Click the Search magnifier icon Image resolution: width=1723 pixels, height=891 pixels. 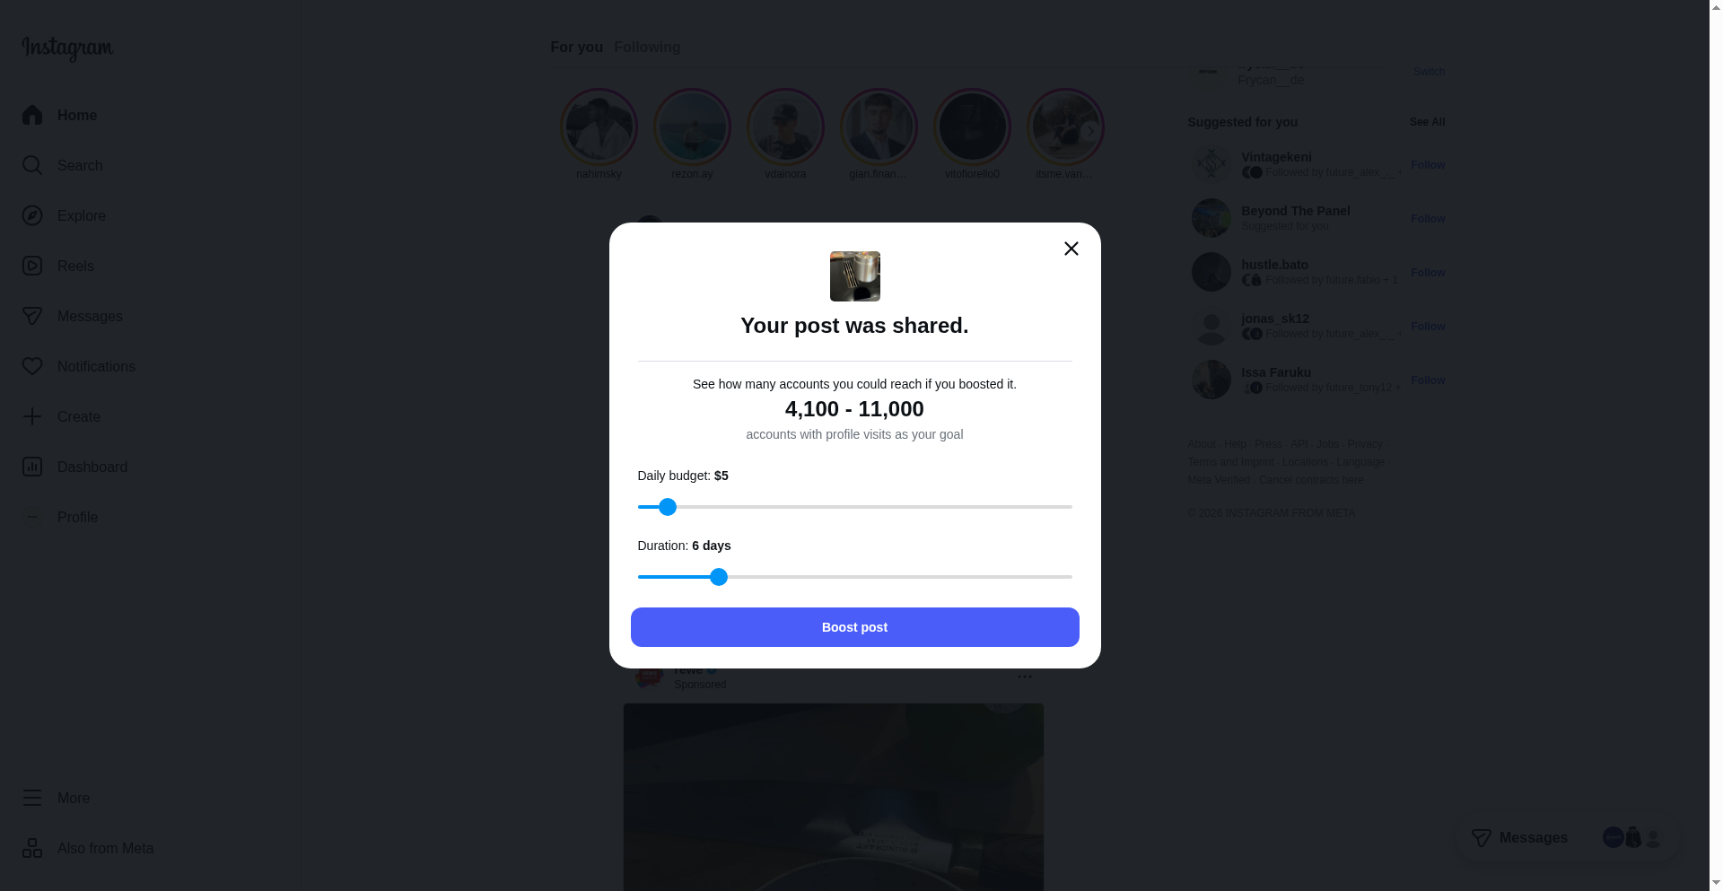point(32,166)
